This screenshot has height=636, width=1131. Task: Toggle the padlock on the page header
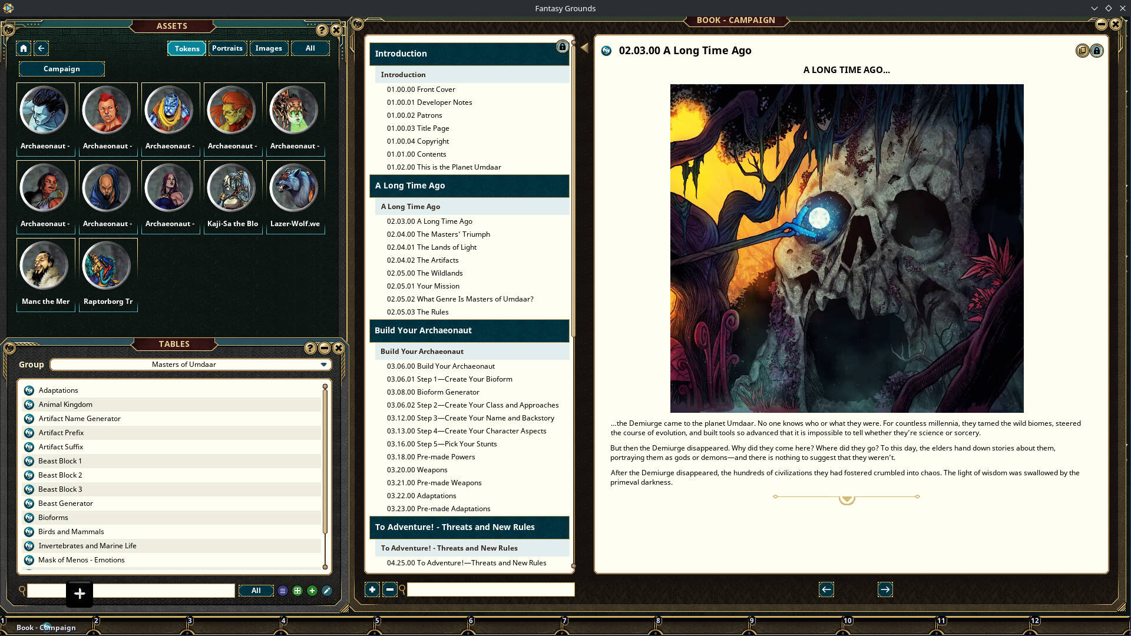click(x=1097, y=51)
